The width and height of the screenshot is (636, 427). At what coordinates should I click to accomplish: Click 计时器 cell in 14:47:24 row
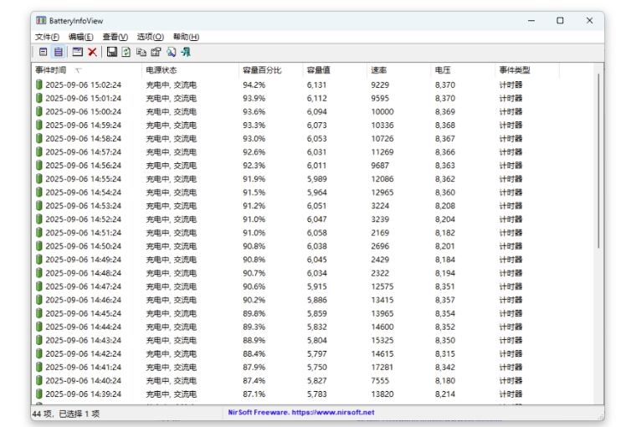[x=510, y=286]
